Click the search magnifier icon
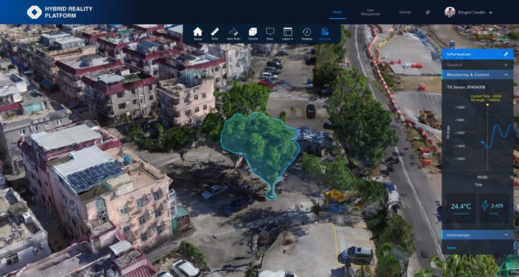519x277 pixels. click(x=428, y=12)
